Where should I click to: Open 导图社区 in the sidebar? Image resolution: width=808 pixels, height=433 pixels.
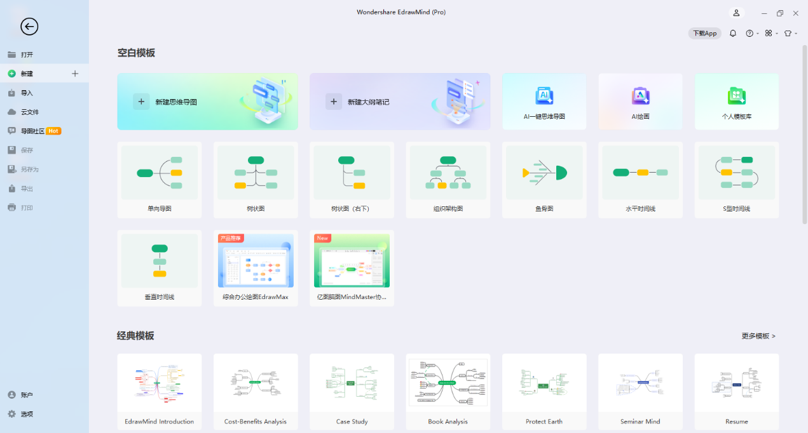click(32, 131)
